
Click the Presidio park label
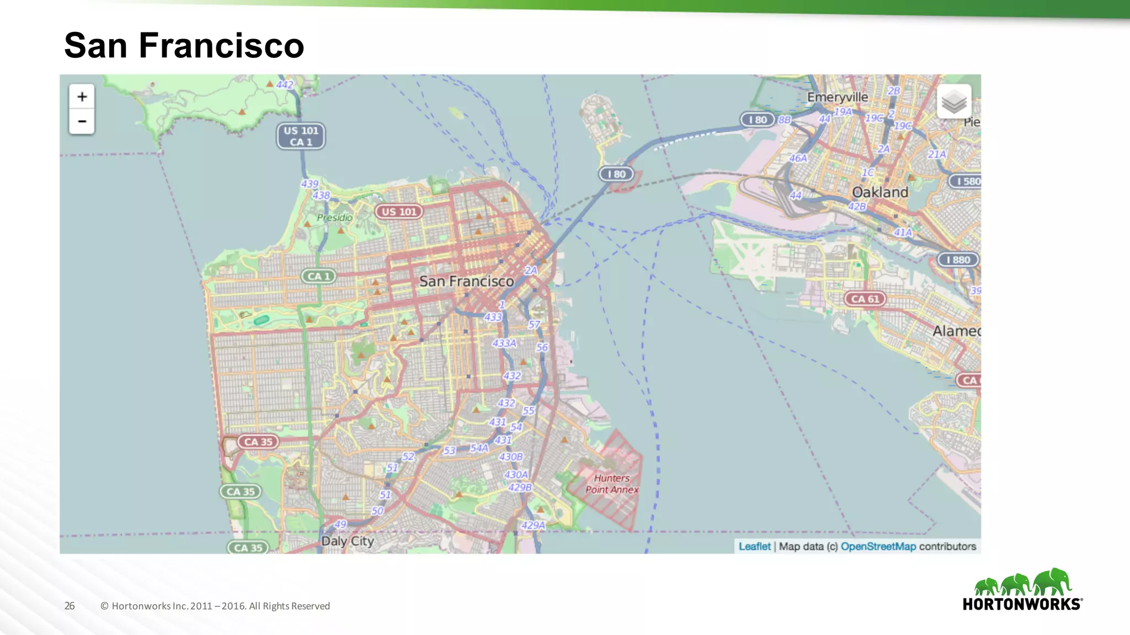point(334,218)
